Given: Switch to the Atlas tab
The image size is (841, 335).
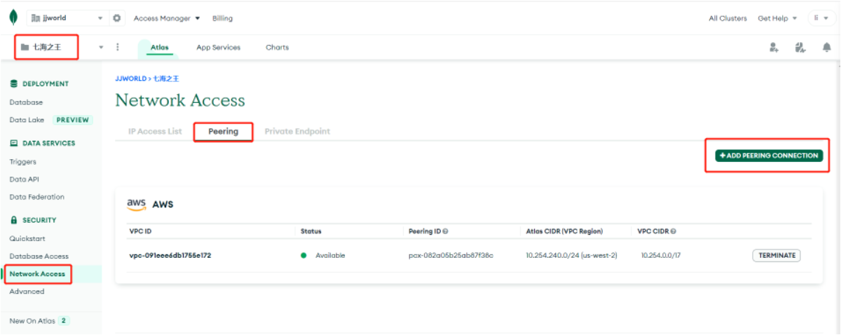Looking at the screenshot, I should pos(159,48).
